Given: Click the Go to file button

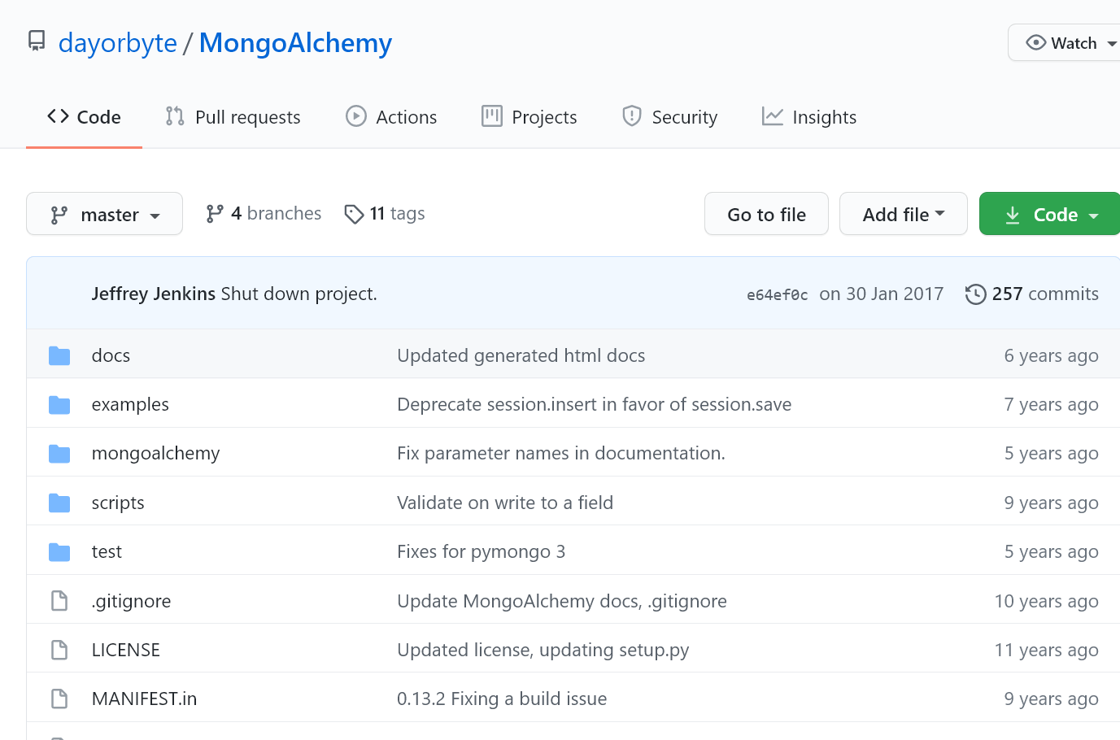Looking at the screenshot, I should coord(766,214).
